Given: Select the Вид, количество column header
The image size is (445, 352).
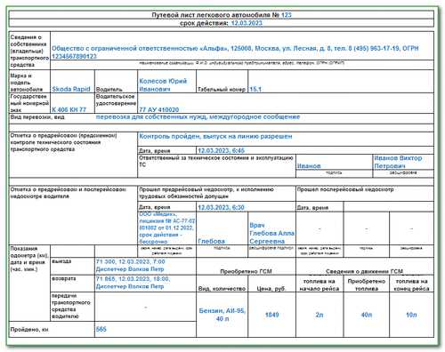Looking at the screenshot, I should click(222, 288).
